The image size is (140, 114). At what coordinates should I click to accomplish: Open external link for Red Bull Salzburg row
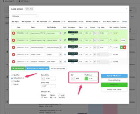click(65, 47)
